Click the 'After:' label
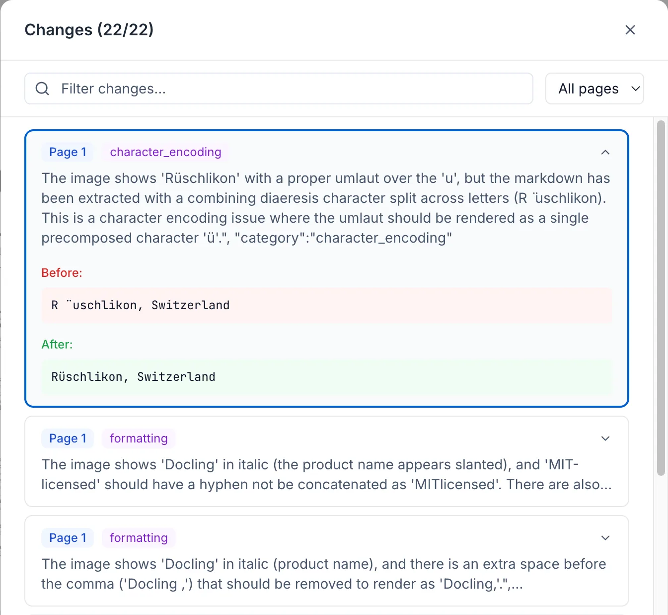The height and width of the screenshot is (615, 668). coord(57,345)
